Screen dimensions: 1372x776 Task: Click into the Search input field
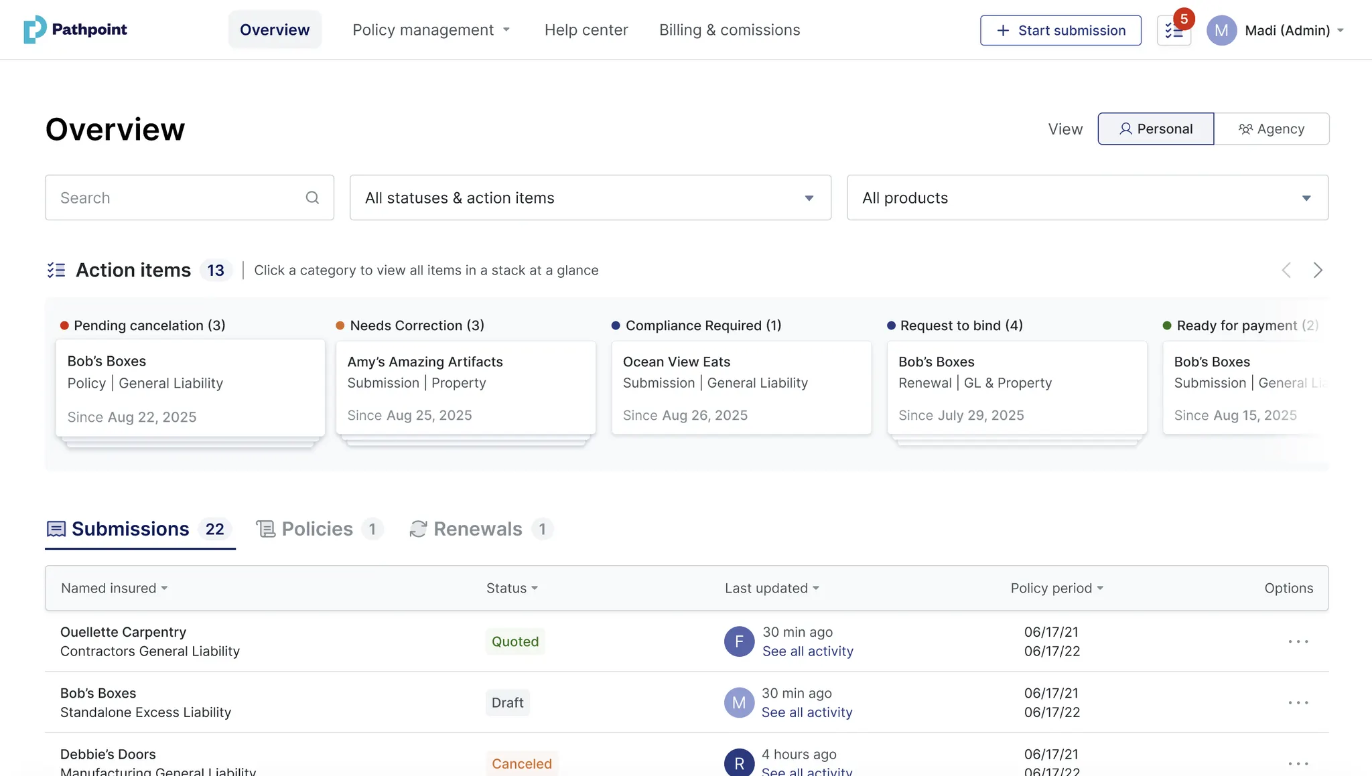pyautogui.click(x=174, y=198)
